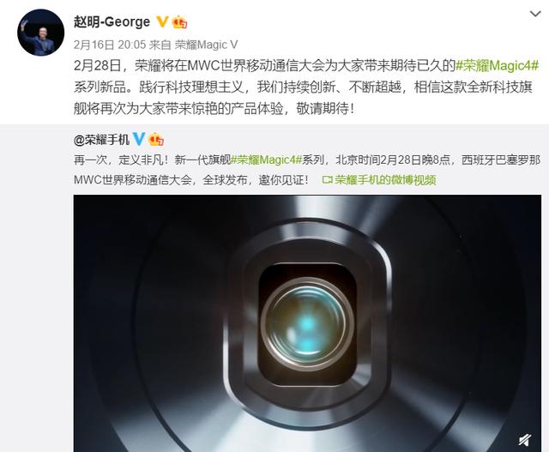
Task: Open the 荣耀Magic V source link
Action: [206, 45]
